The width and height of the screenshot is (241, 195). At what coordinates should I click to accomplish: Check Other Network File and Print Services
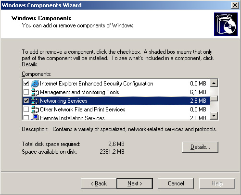tap(26, 110)
